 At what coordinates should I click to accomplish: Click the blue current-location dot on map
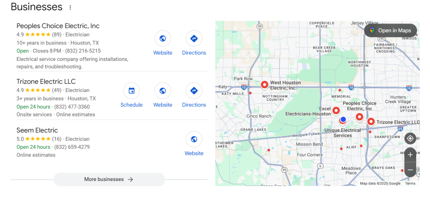click(x=343, y=119)
